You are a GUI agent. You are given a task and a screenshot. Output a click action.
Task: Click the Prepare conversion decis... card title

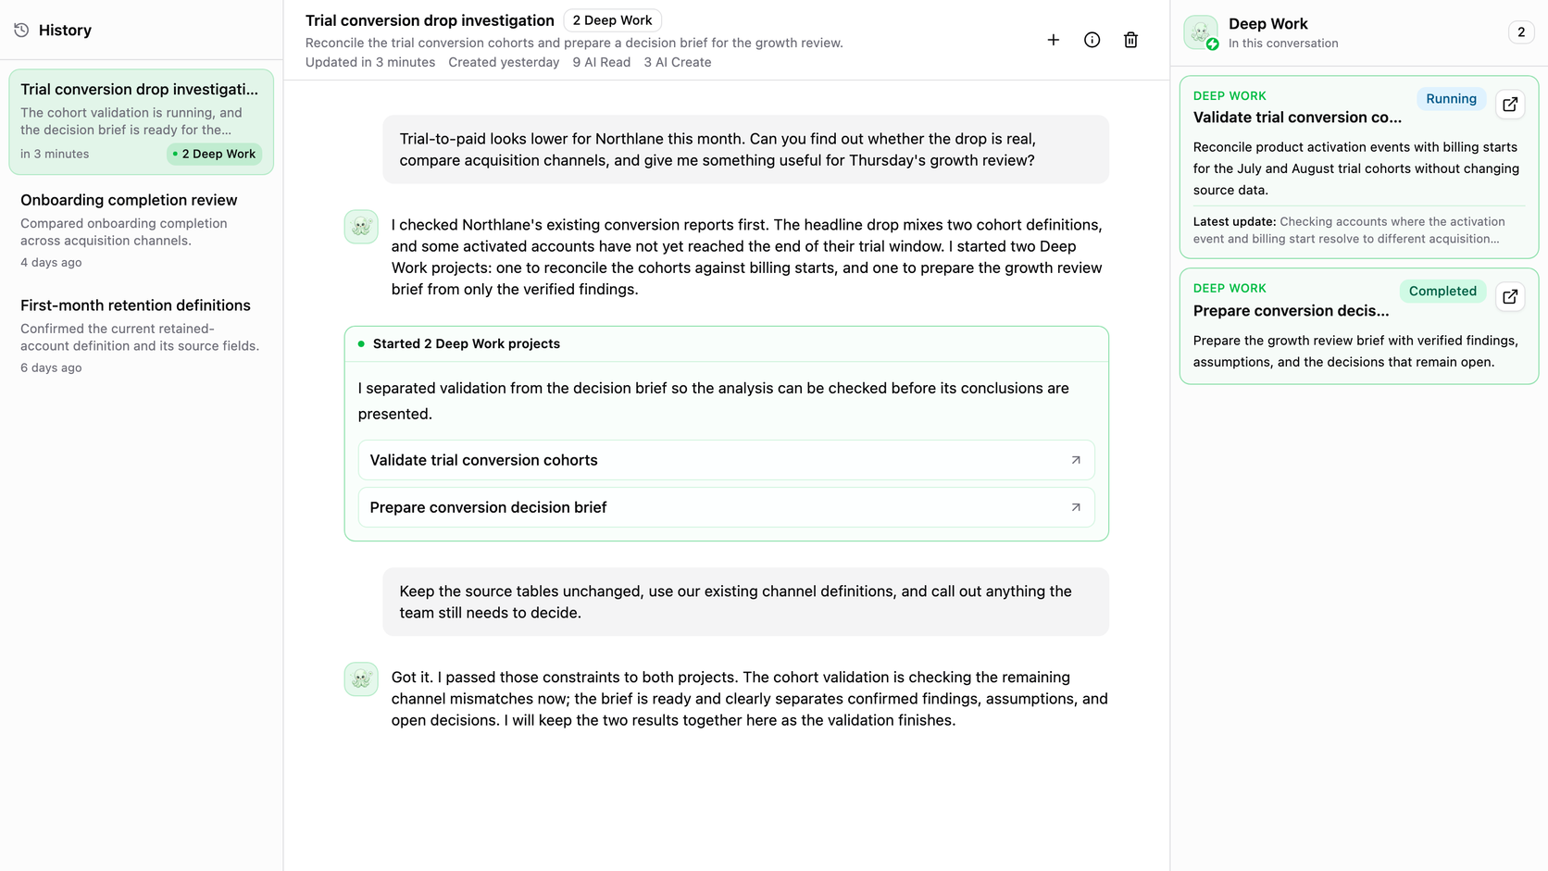[x=1291, y=311]
